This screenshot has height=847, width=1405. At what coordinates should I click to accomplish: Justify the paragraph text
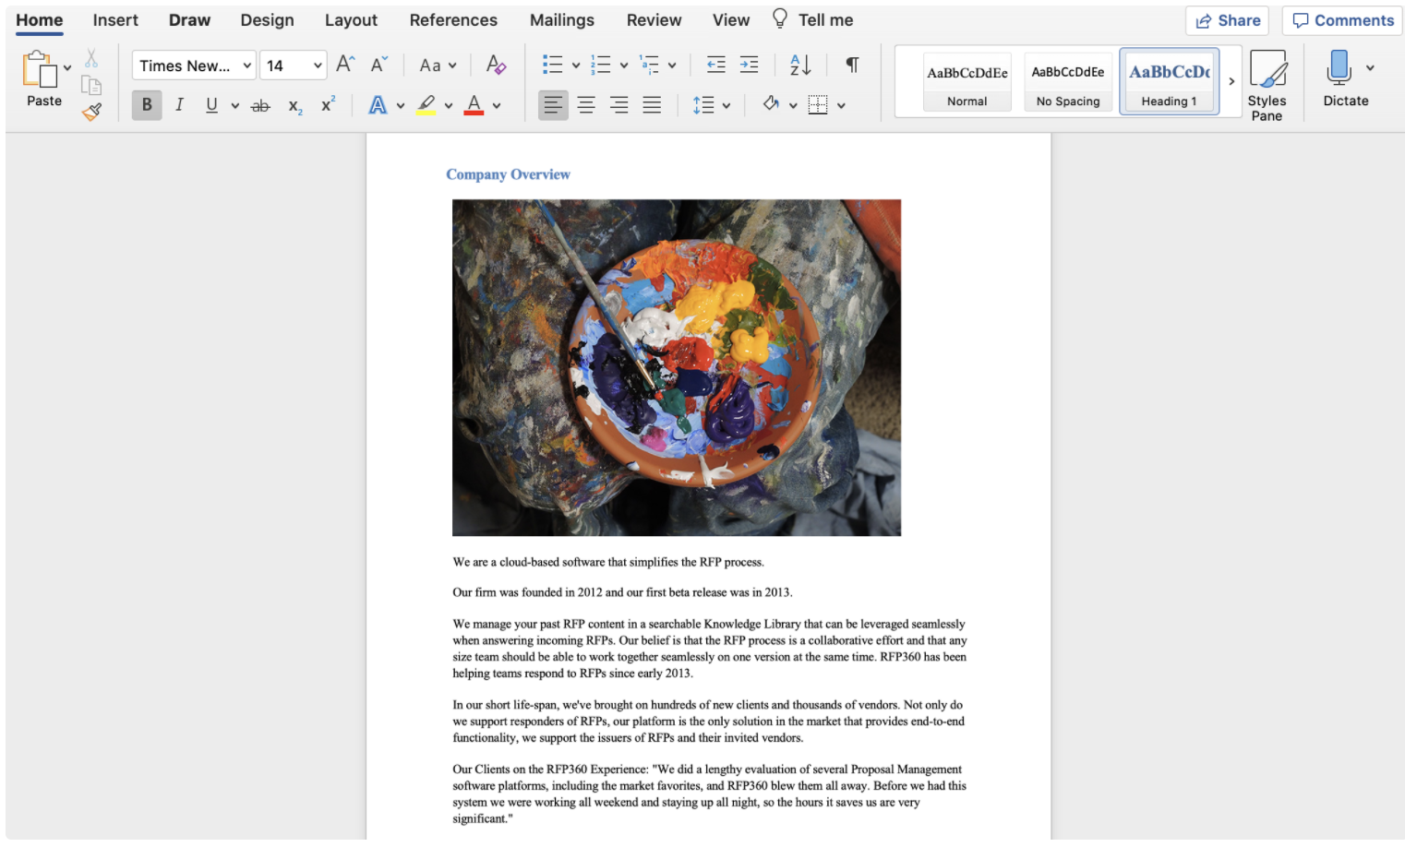click(652, 105)
